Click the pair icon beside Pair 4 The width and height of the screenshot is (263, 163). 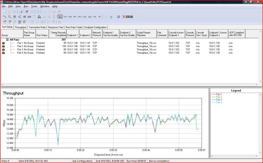coord(4,53)
